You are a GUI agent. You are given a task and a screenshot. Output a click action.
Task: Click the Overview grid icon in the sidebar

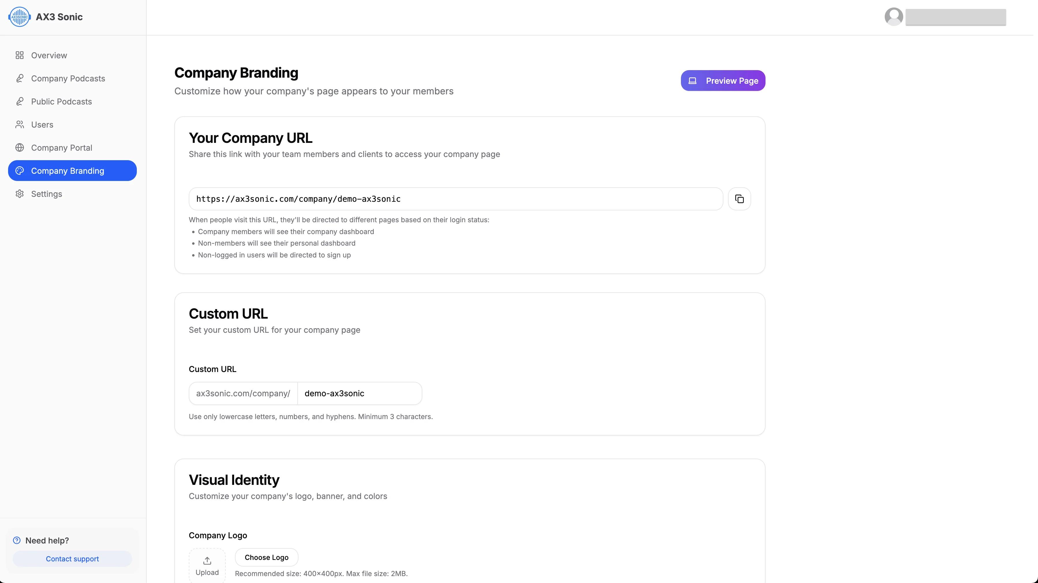point(19,55)
